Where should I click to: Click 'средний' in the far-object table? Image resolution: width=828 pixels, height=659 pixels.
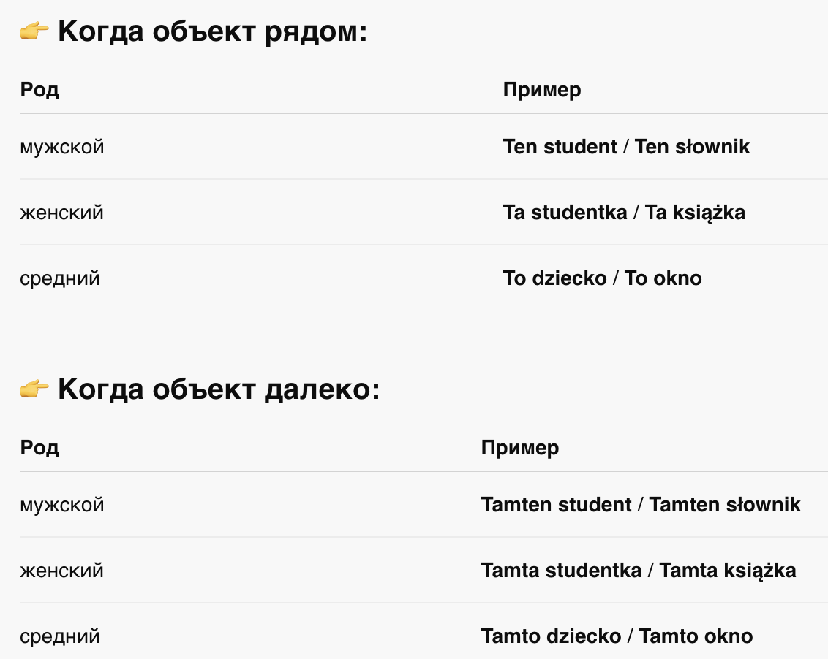[60, 637]
